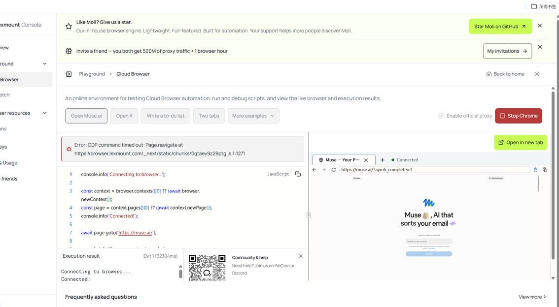Select the Muse browser tab
The height and width of the screenshot is (307, 559).
[344, 160]
